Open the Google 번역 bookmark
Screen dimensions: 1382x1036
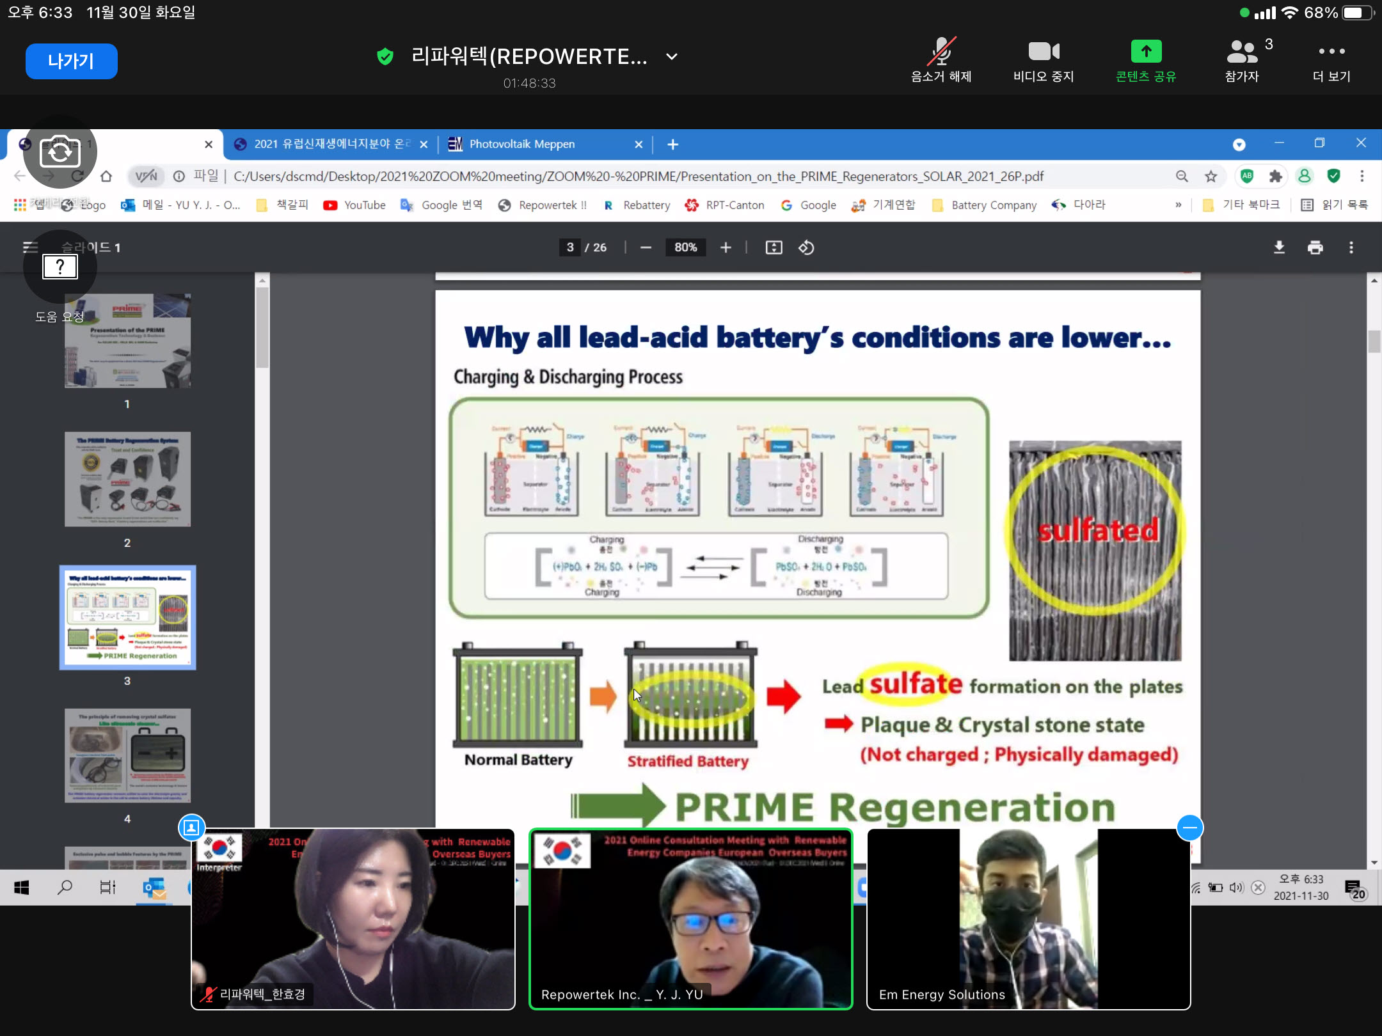click(x=441, y=205)
